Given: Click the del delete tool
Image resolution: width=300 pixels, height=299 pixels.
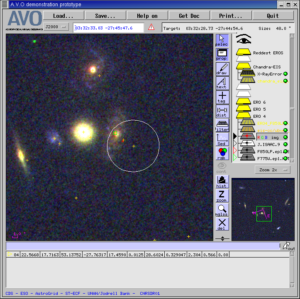Looking at the screenshot, I should [x=222, y=224].
